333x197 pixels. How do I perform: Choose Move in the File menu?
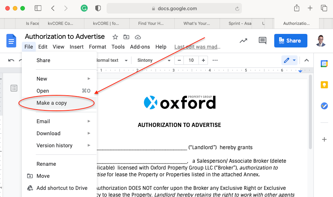pyautogui.click(x=59, y=176)
